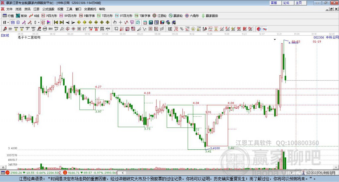Image resolution: width=339 pixels, height=182 pixels.
Task: Open the 行情 market quotes view
Action: [8, 16]
